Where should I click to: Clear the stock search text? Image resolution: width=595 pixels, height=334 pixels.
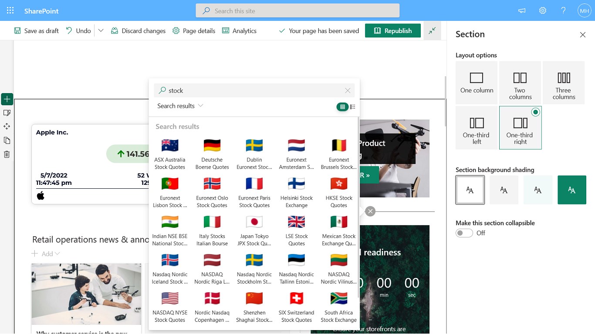coord(348,90)
